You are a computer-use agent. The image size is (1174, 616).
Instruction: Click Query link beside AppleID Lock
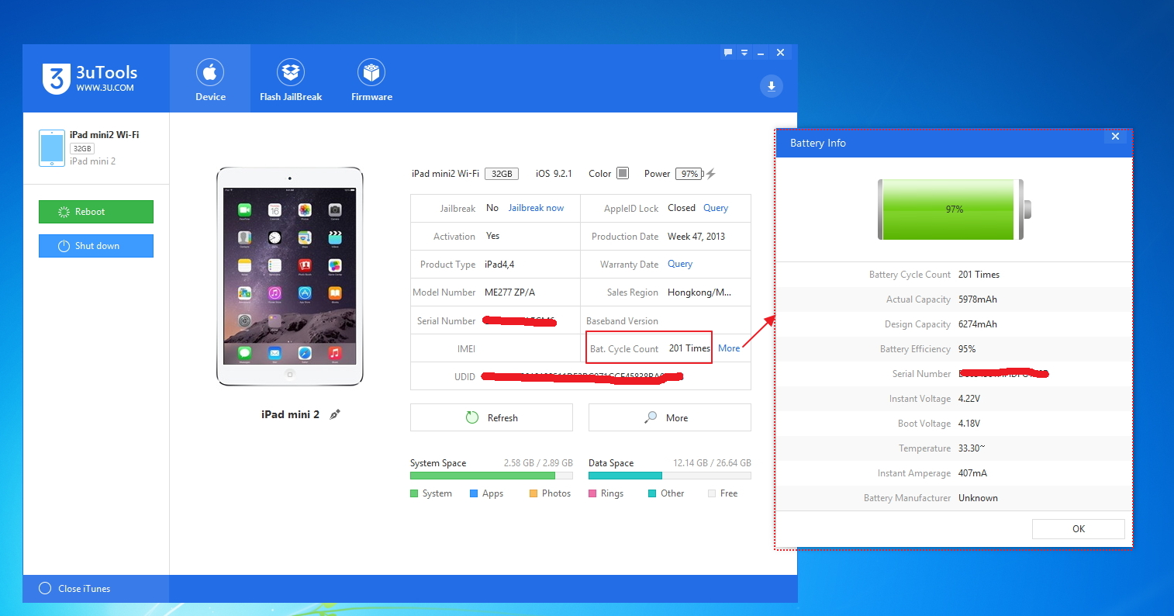tap(715, 208)
